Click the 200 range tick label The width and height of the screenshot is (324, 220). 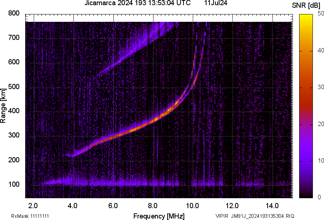[x=14, y=160]
